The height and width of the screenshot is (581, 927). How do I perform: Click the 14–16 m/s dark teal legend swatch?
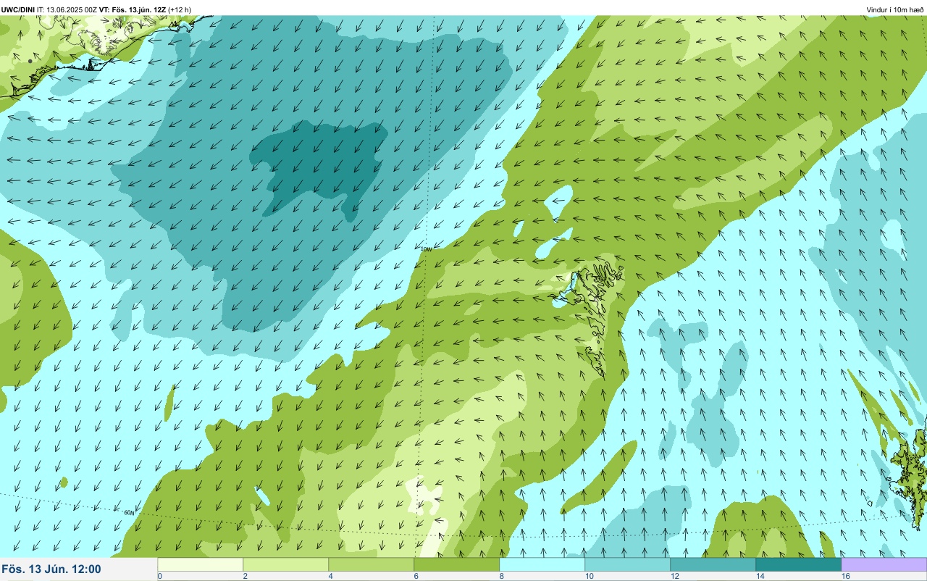coord(799,564)
